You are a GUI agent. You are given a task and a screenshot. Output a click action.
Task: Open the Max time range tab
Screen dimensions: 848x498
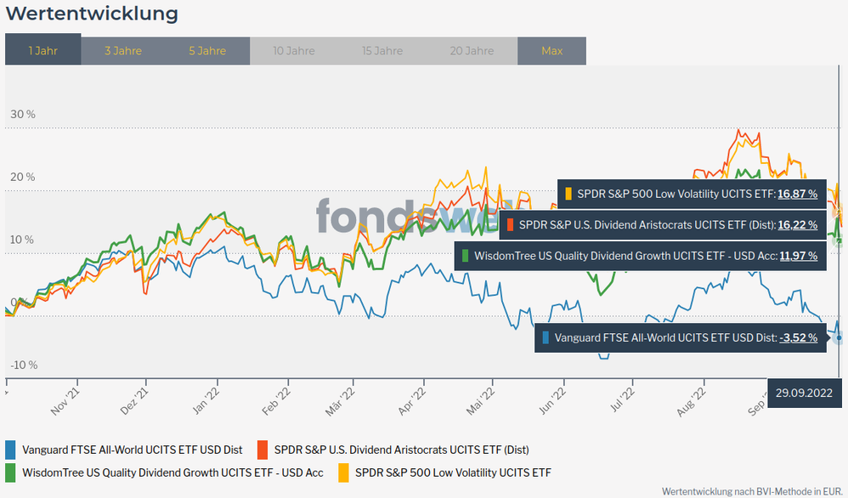(x=551, y=51)
